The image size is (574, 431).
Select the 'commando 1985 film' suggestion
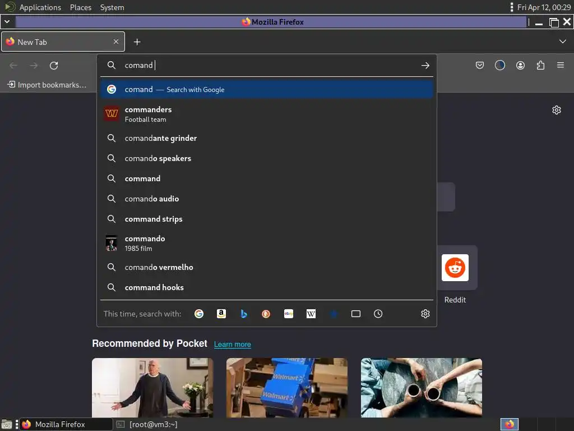266,243
